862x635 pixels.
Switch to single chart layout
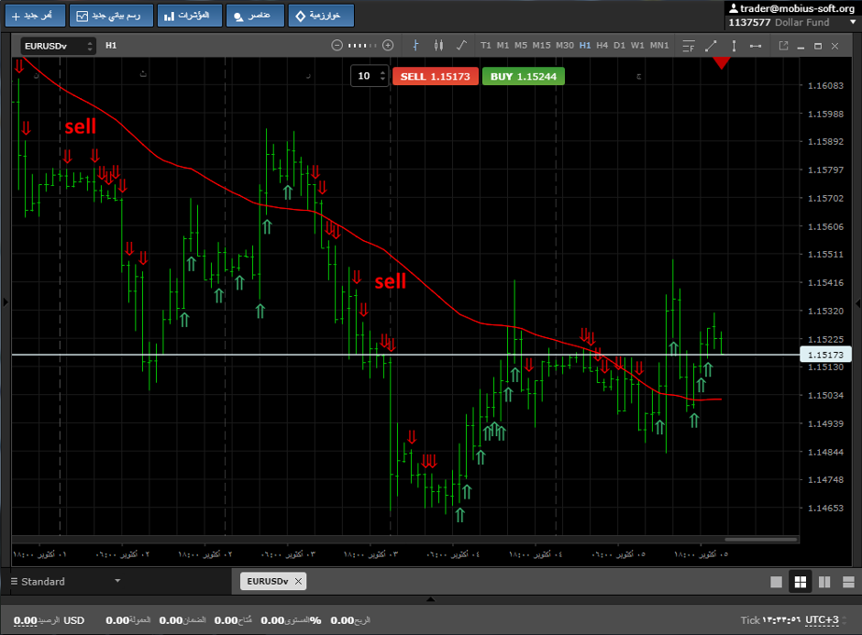tap(777, 582)
